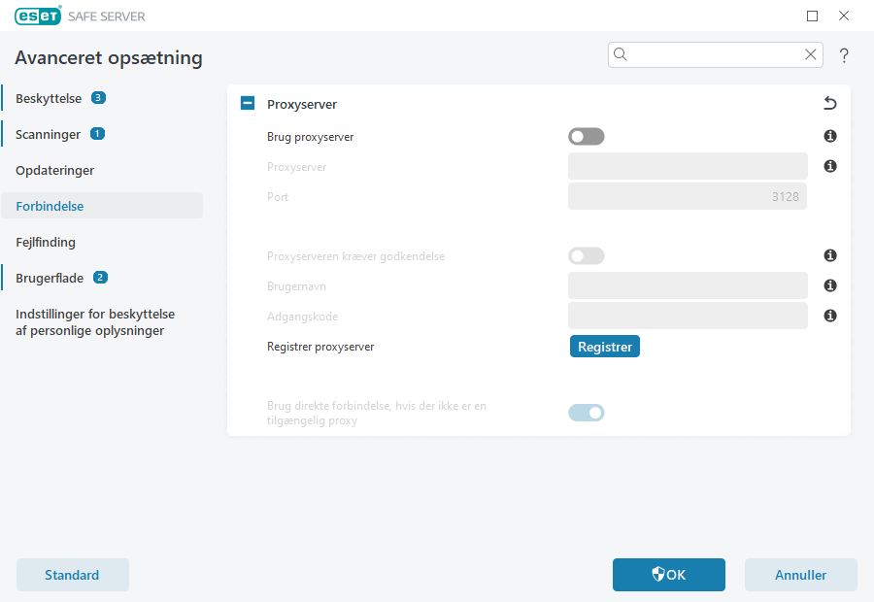Click the info icon next to Port field

click(830, 166)
